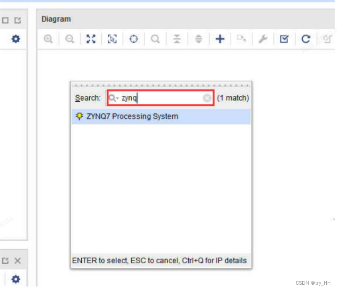Viewport: 337px width, 290px height.
Task: Click the Make External toolbar icon
Action: click(x=242, y=39)
